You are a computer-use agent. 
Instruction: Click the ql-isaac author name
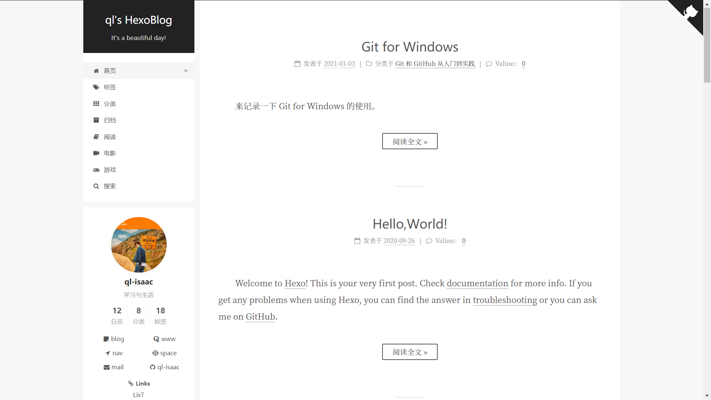[139, 282]
